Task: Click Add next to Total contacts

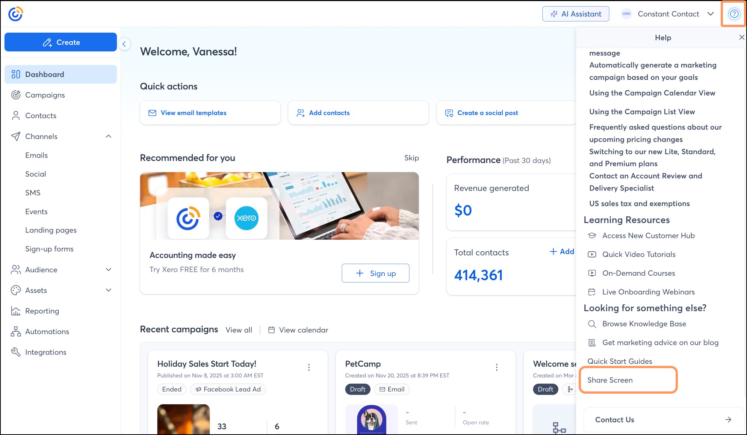Action: pyautogui.click(x=562, y=252)
